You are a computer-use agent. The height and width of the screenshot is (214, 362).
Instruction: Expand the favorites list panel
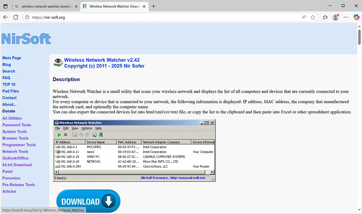point(325,17)
